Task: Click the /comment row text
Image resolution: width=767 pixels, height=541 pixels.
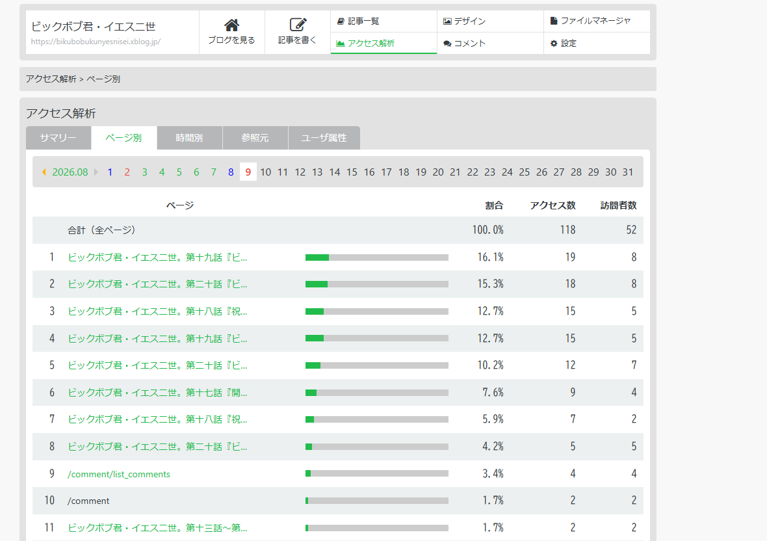Action: pos(88,501)
